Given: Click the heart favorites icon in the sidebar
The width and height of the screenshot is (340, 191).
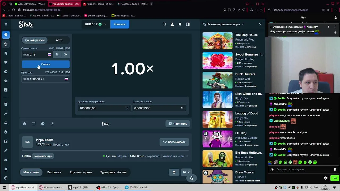Looking at the screenshot, I should tap(6, 62).
